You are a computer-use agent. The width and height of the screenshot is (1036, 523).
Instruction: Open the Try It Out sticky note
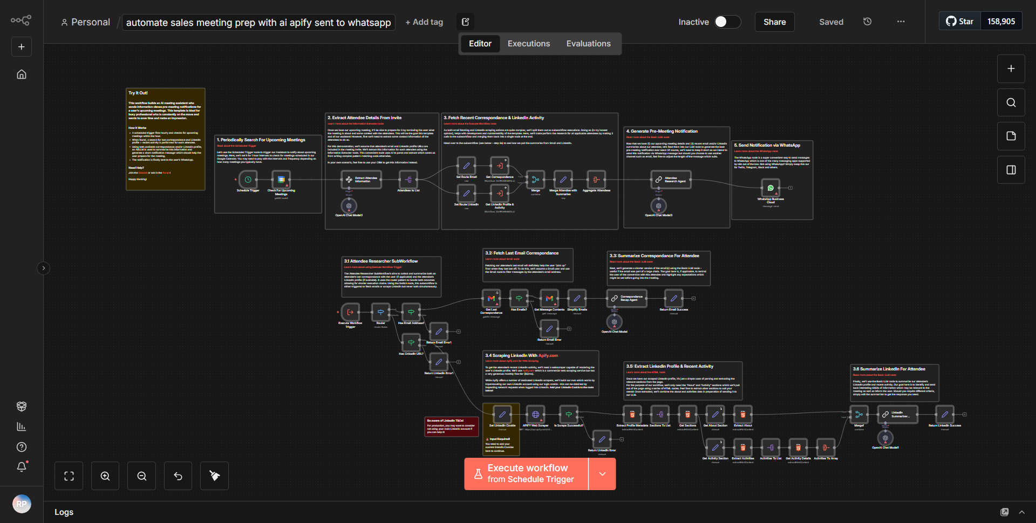coord(166,139)
